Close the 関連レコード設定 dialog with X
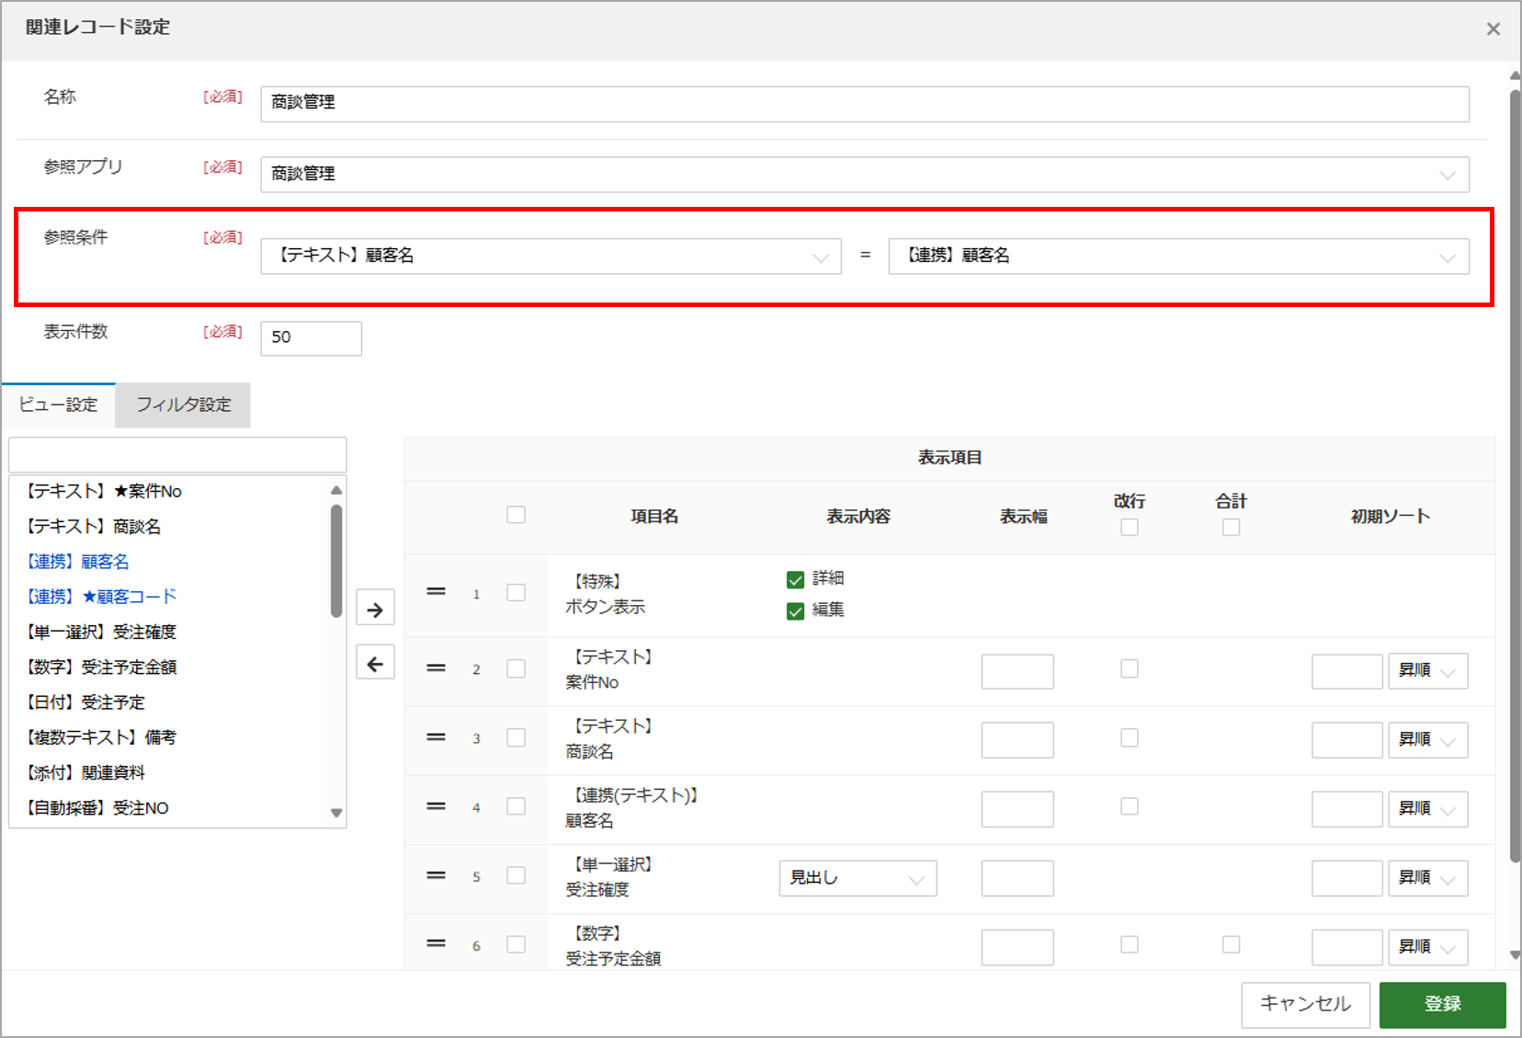1522x1038 pixels. pyautogui.click(x=1494, y=29)
